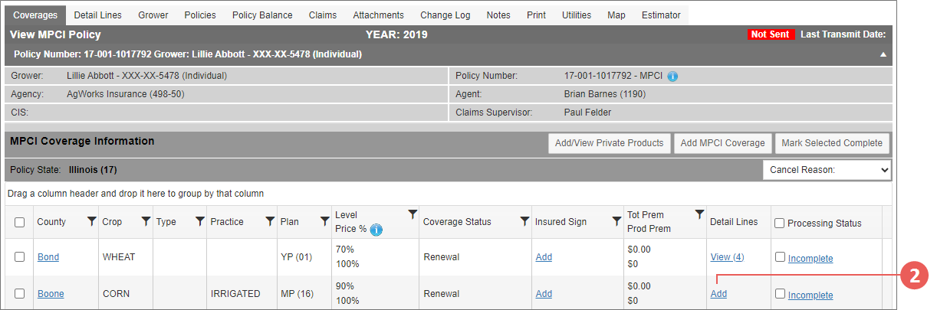Open the Coverage Status column filter icon

524,221
